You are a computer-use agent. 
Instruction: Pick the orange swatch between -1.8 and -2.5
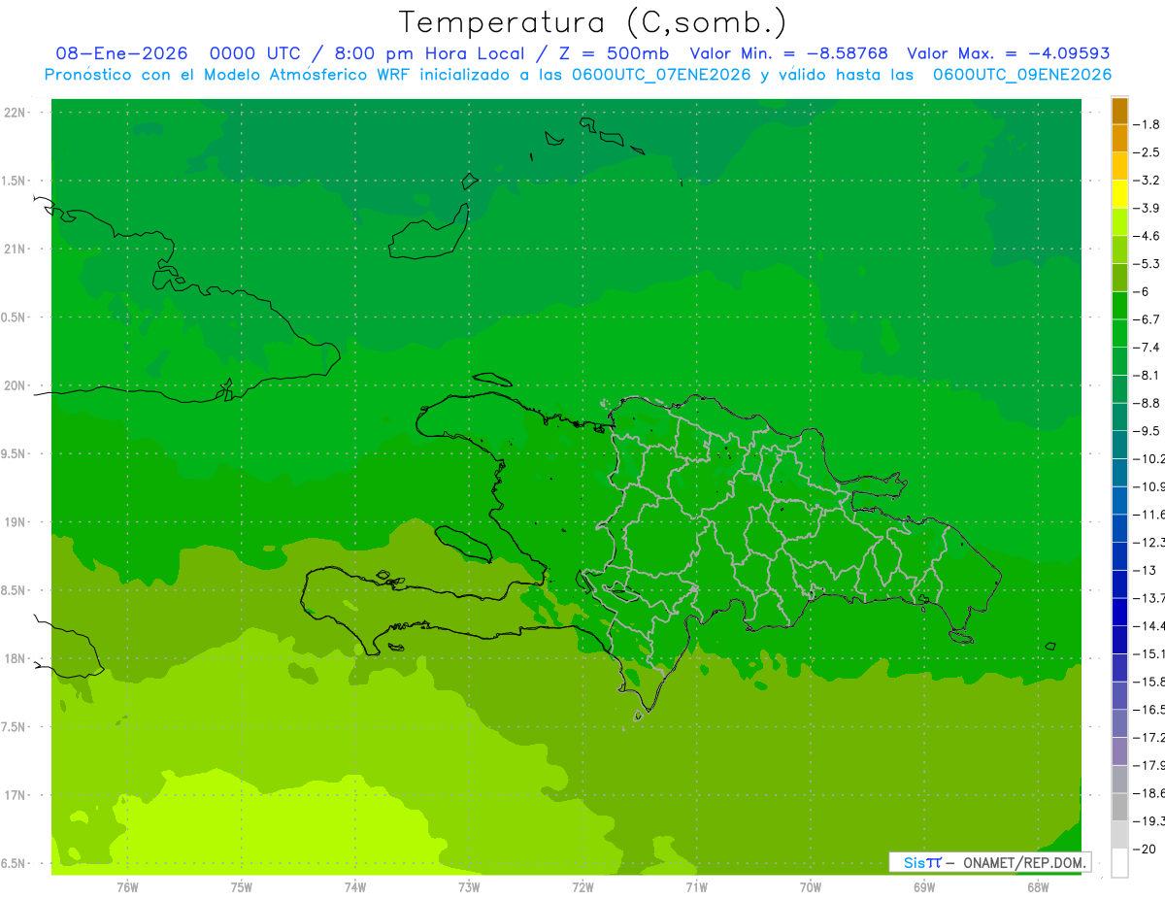click(x=1119, y=138)
